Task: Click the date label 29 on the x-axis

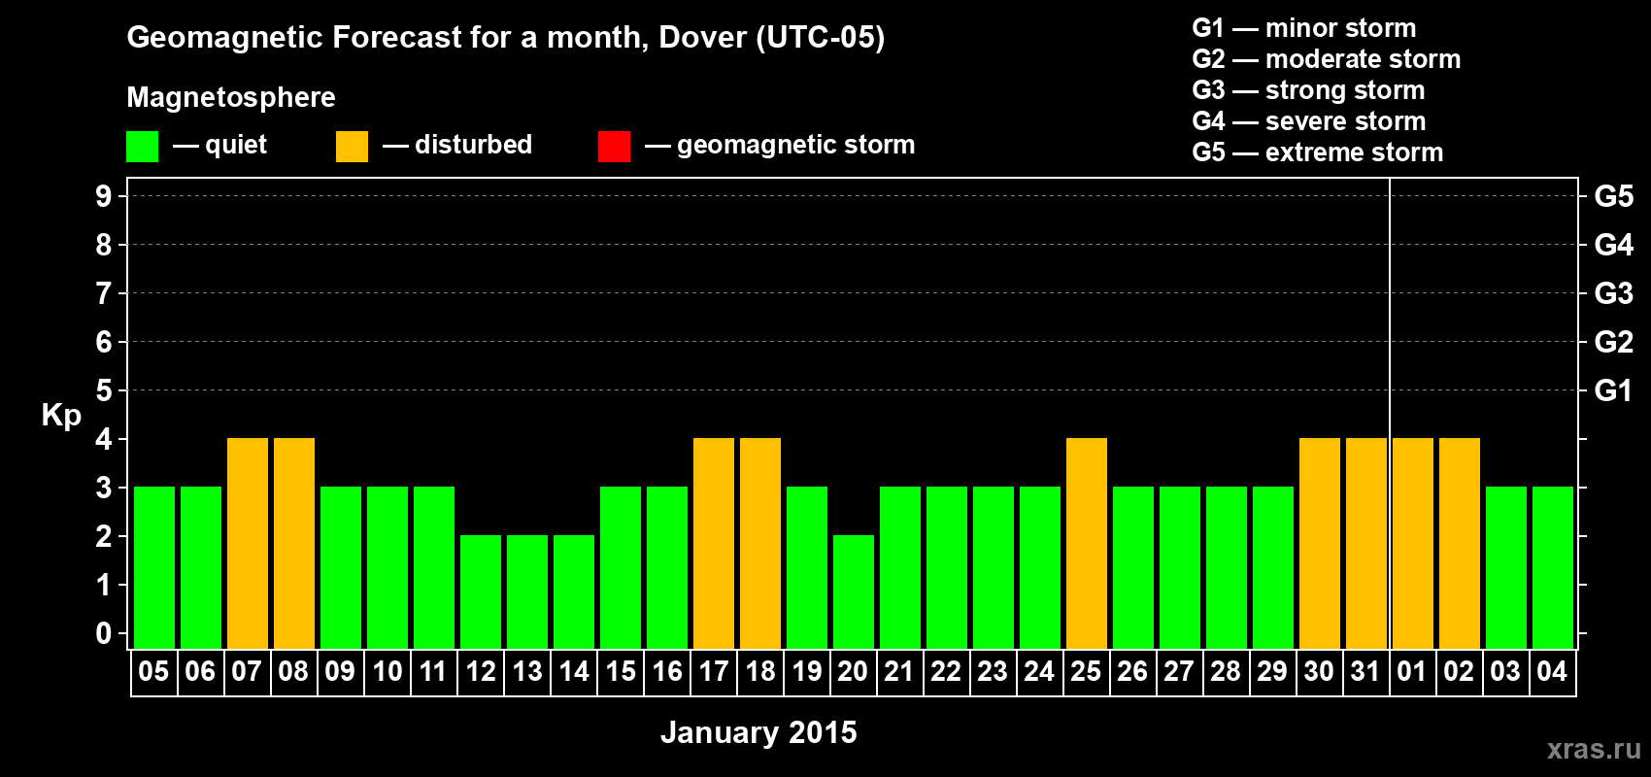Action: point(1272,671)
